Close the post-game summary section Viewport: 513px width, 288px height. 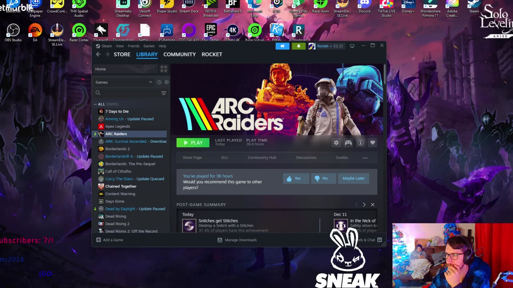(x=372, y=205)
